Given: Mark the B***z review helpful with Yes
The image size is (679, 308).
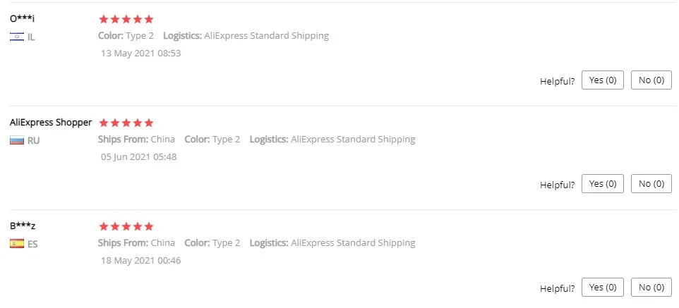Looking at the screenshot, I should tap(602, 288).
